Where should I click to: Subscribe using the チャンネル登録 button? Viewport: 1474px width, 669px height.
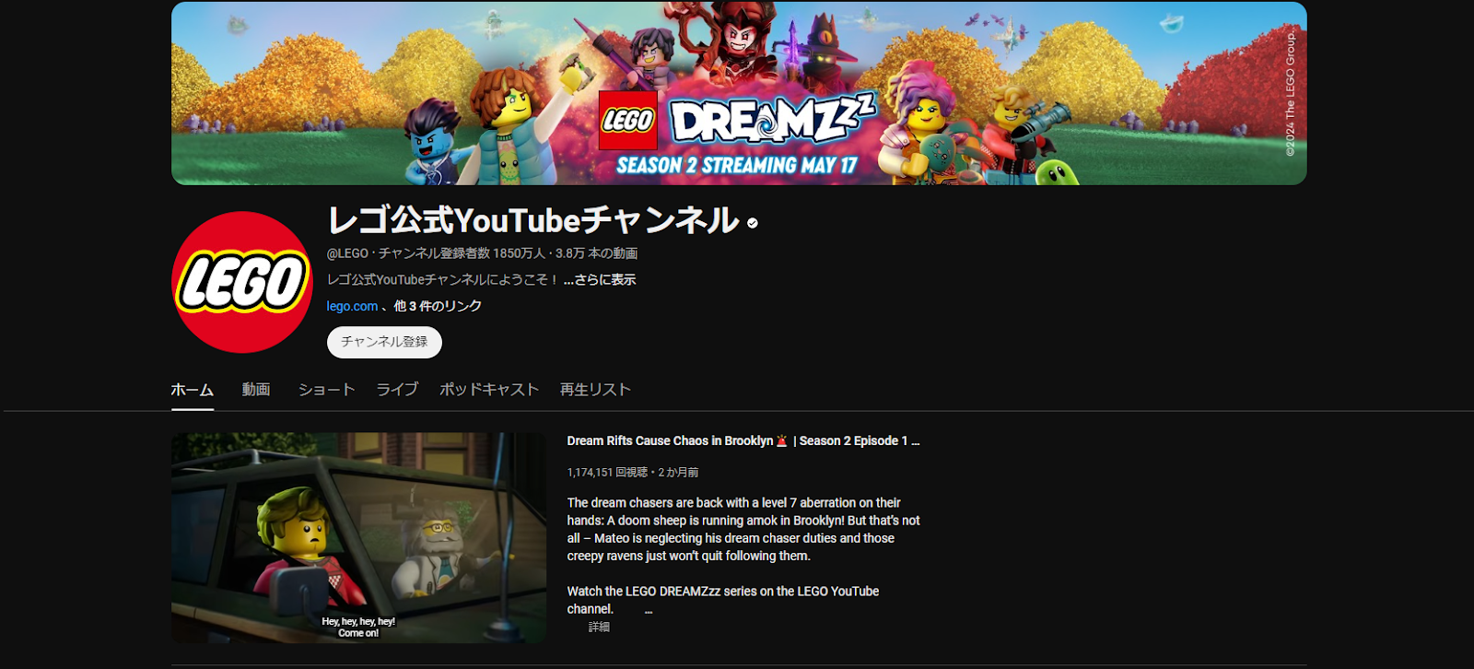[x=384, y=342]
